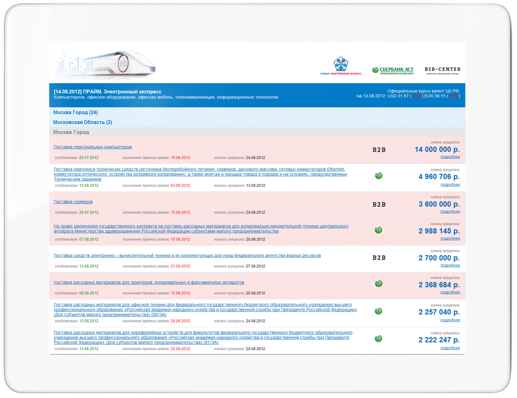Open the Sberbank-AST logo in header
Screen dimensions: 517x398
pos(392,70)
